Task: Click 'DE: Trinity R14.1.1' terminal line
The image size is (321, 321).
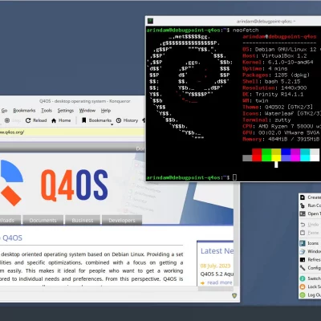Action: (273, 95)
